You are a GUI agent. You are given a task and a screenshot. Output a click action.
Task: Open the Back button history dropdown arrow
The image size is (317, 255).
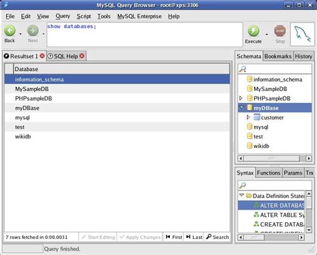pyautogui.click(x=20, y=34)
